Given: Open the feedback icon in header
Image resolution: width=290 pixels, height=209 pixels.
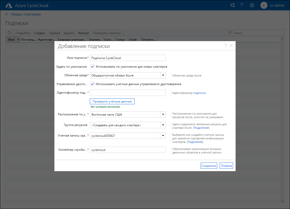Looking at the screenshot, I should [x=232, y=5].
